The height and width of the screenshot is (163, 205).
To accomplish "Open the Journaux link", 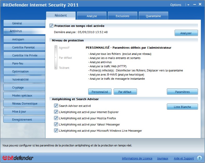I will 162,158.
